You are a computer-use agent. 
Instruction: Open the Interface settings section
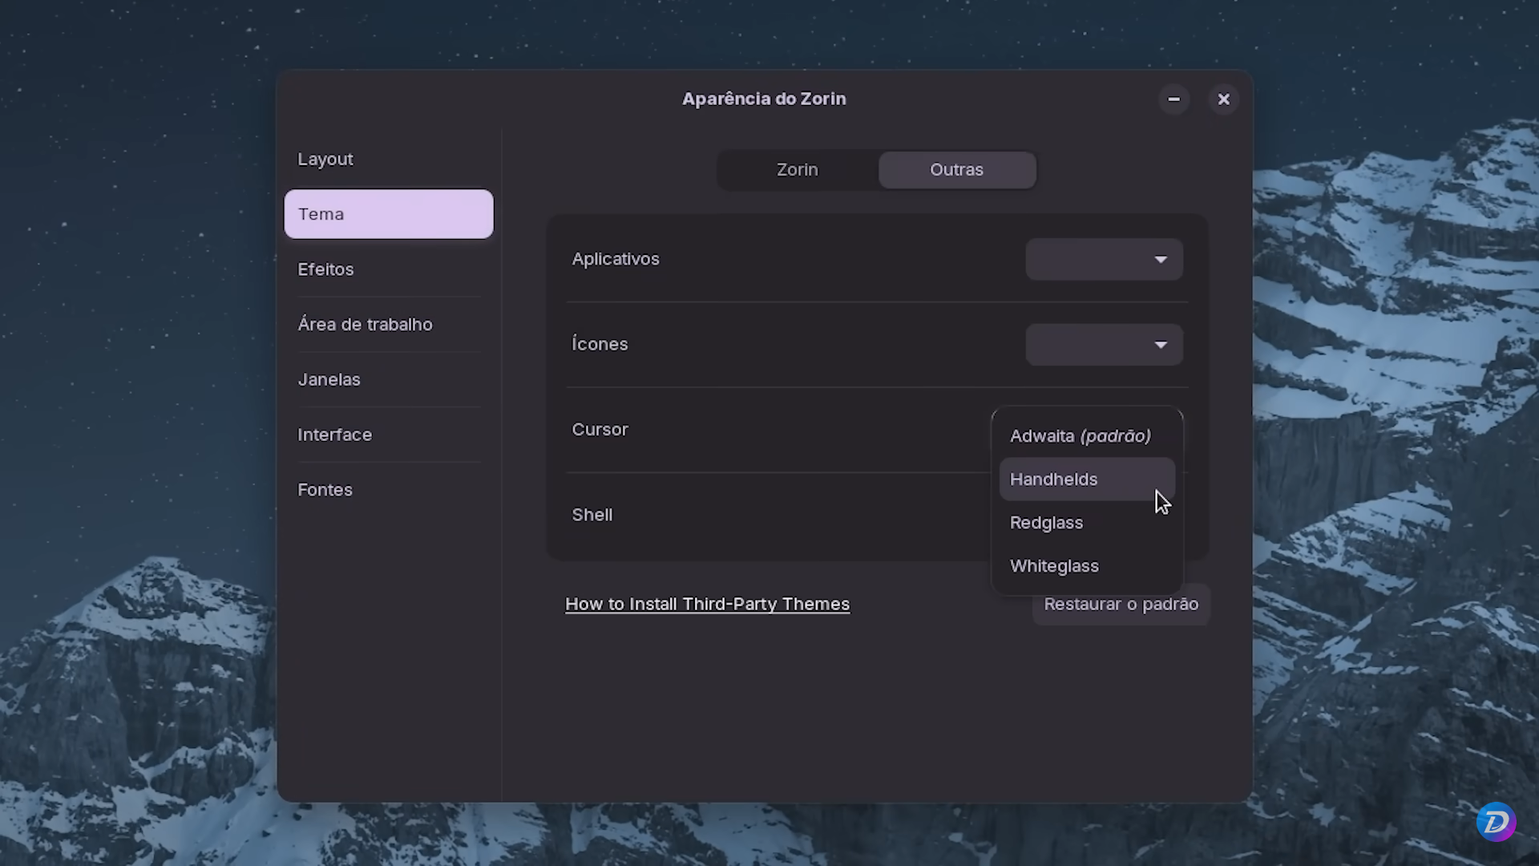(x=335, y=434)
